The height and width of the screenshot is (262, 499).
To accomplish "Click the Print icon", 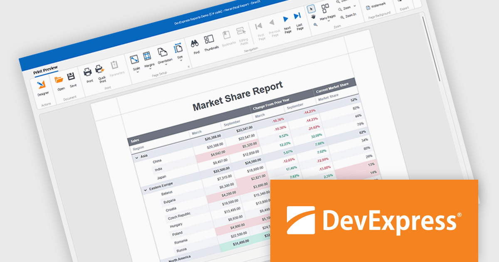I will pyautogui.click(x=88, y=72).
